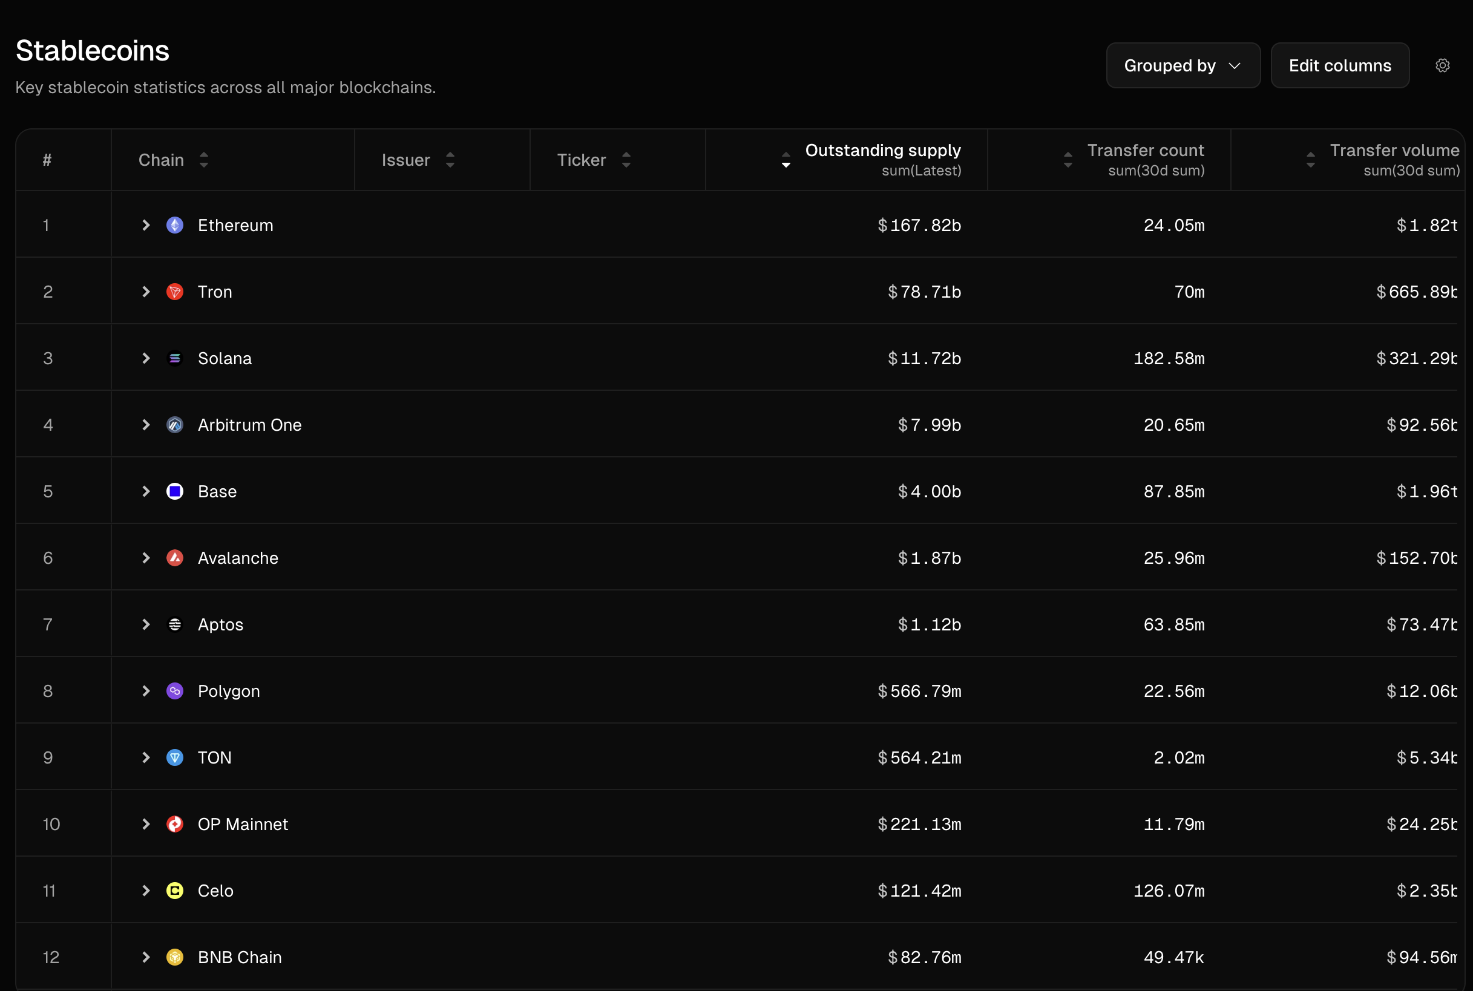The height and width of the screenshot is (991, 1473).
Task: Expand the OP Mainnet row chevron
Action: [146, 824]
